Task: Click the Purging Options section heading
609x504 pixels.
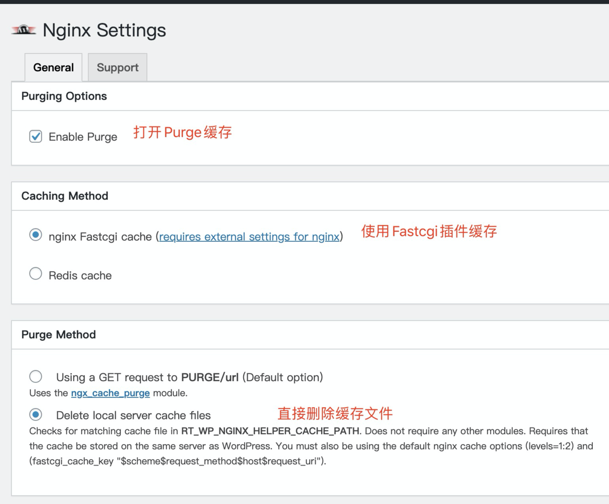Action: tap(64, 96)
